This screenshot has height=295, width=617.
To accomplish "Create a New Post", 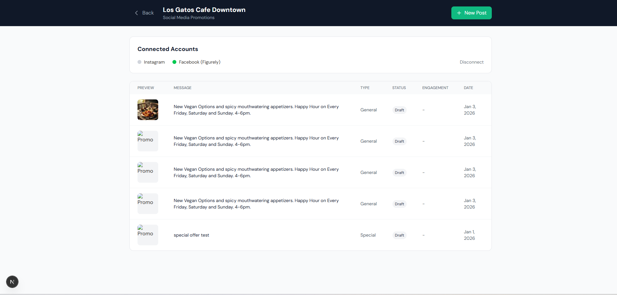I will click(x=471, y=13).
